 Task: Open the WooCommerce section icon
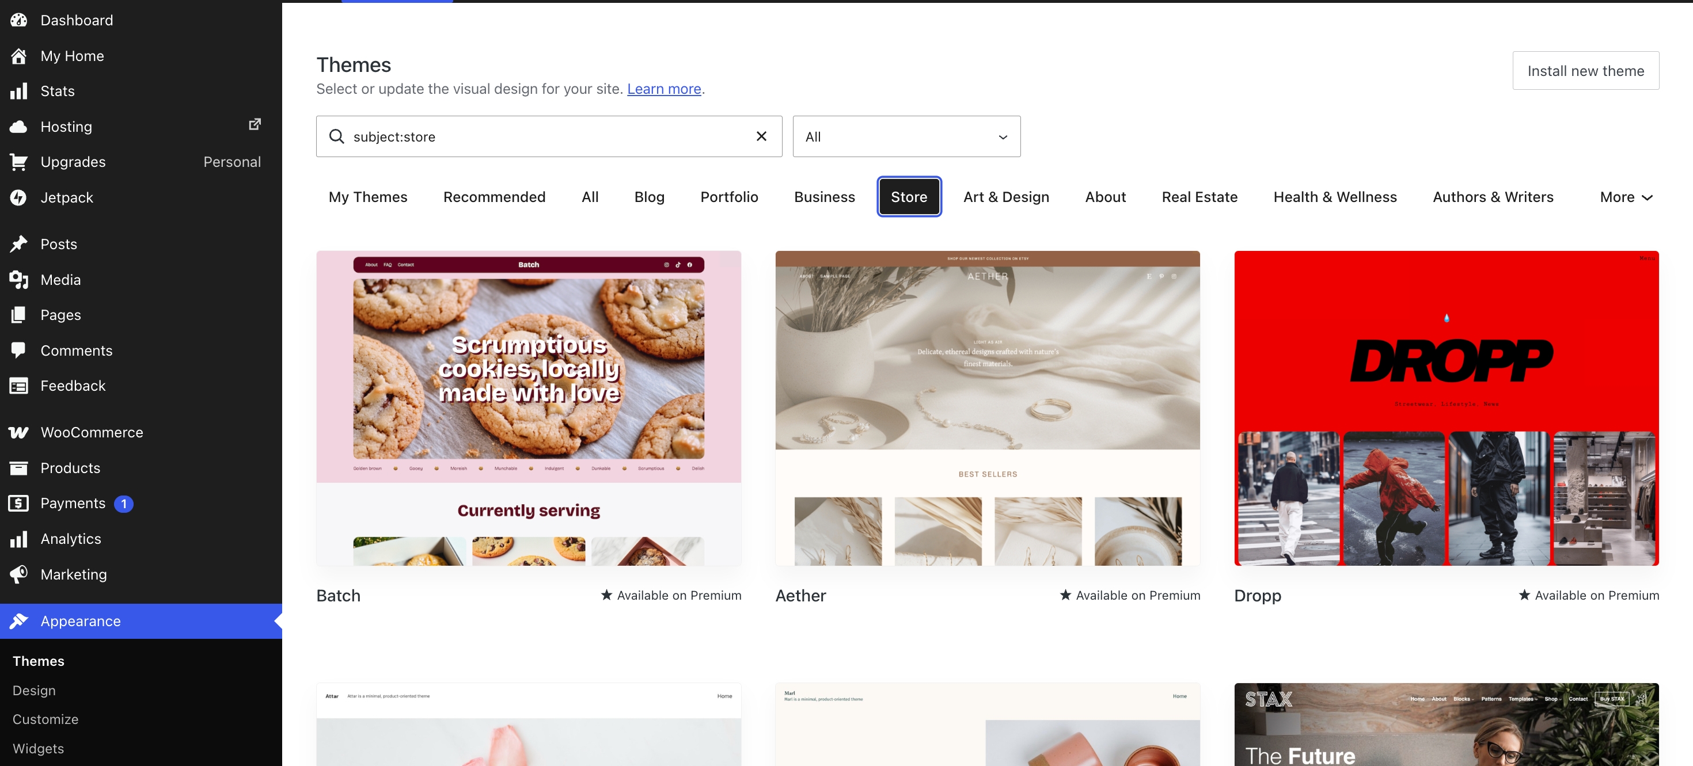pyautogui.click(x=20, y=432)
